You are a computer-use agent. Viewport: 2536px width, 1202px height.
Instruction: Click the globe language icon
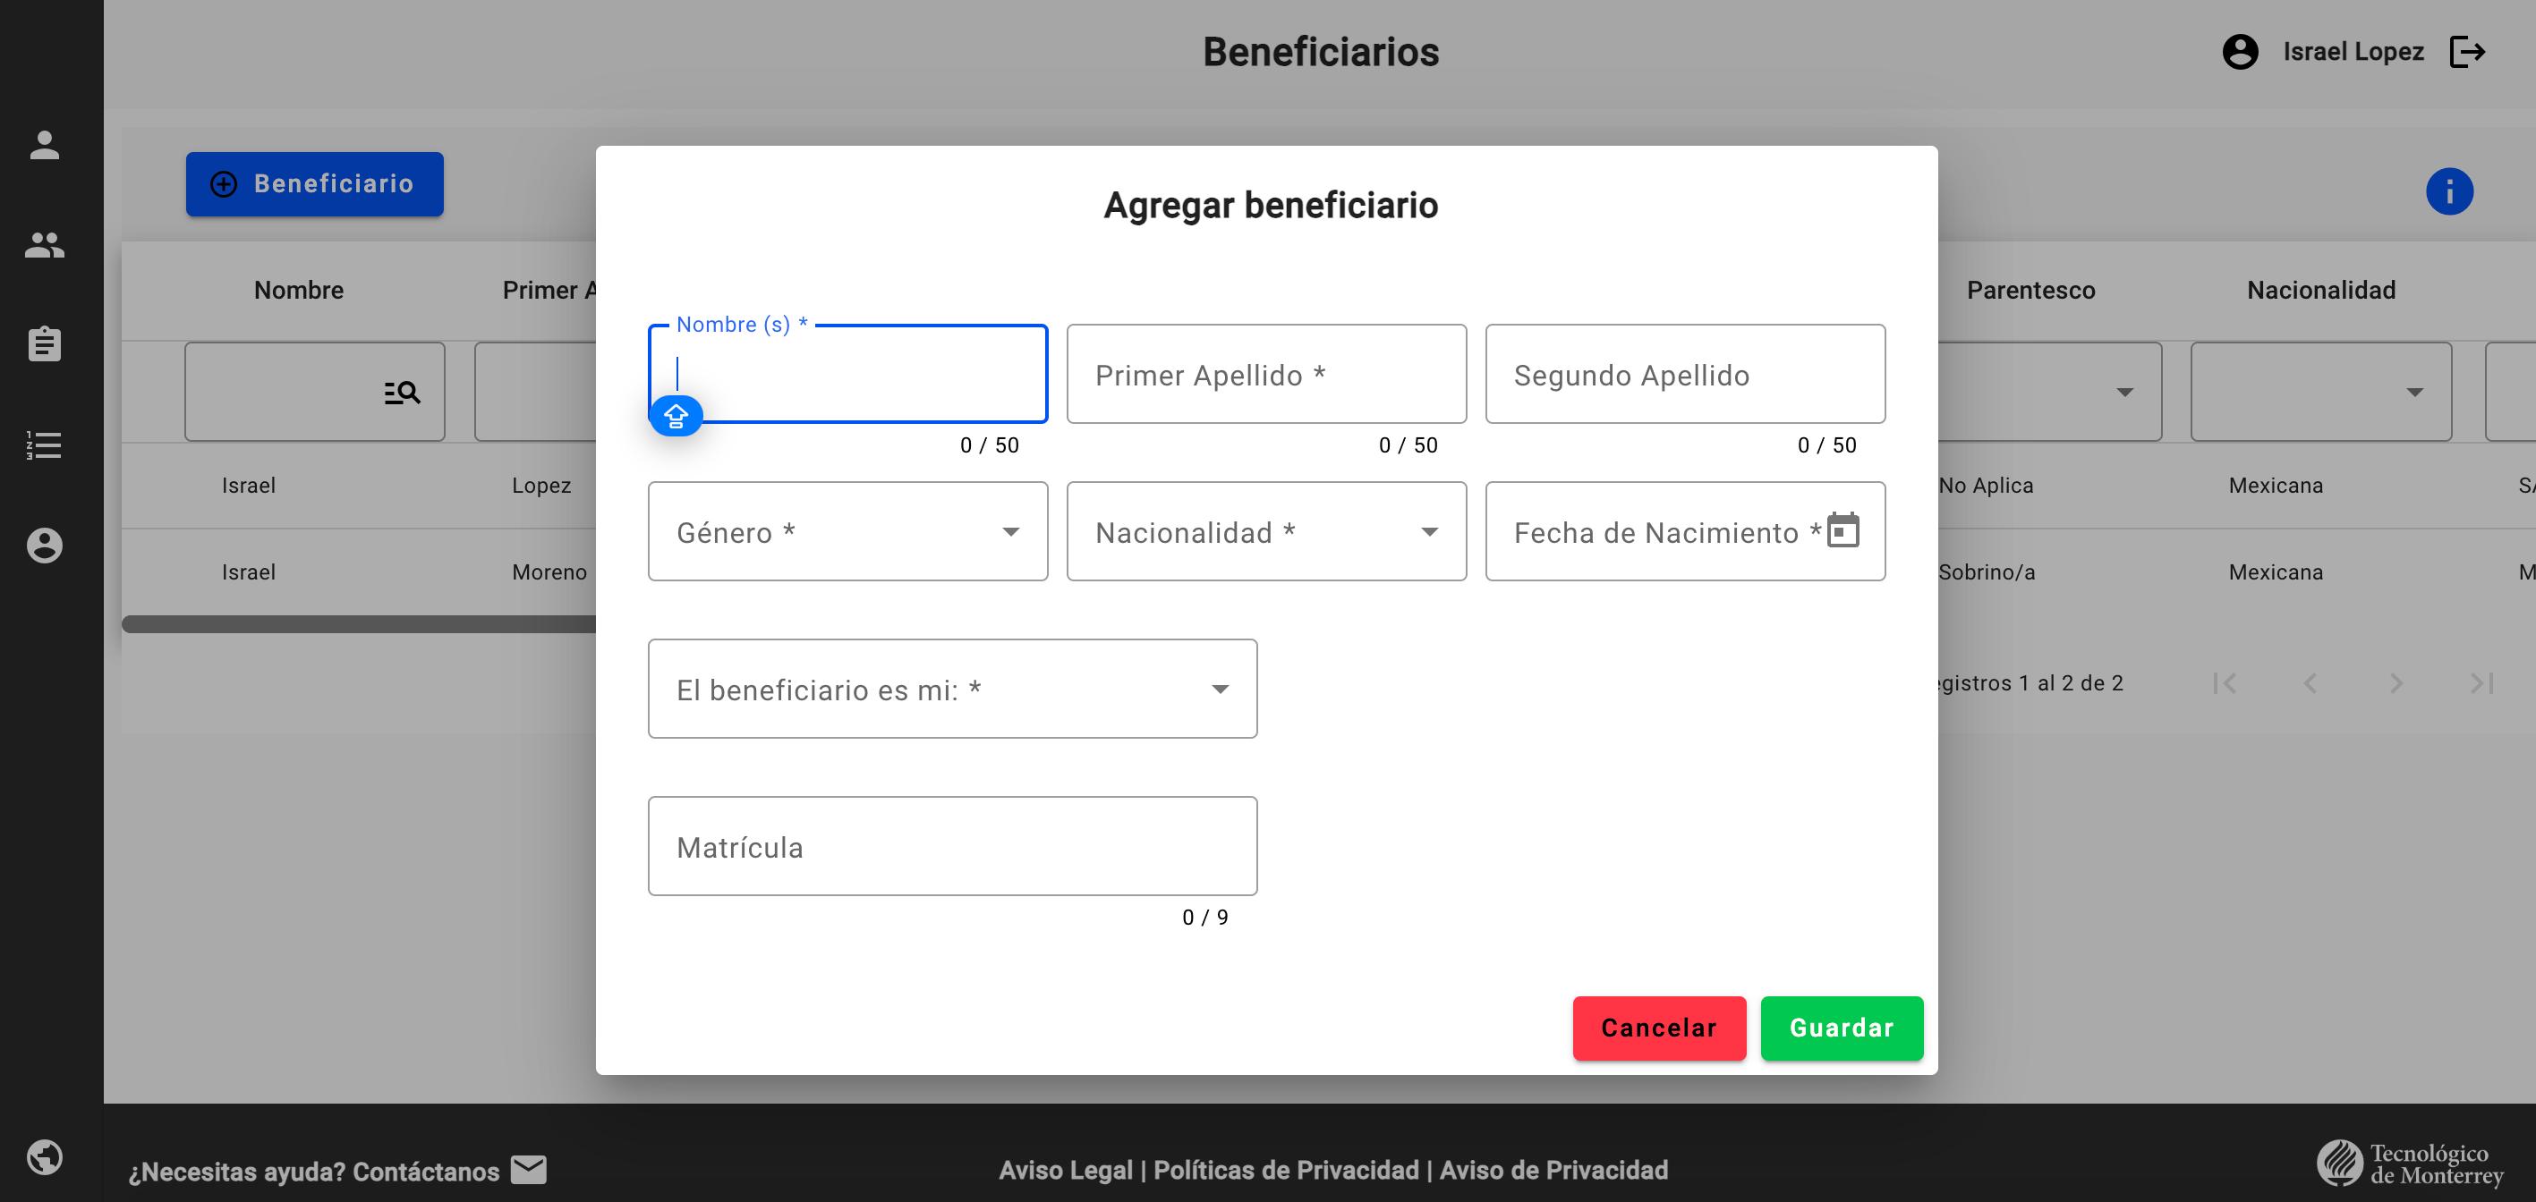(45, 1156)
